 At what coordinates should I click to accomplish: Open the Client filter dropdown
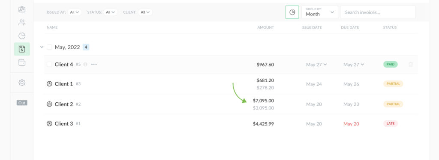click(x=145, y=12)
